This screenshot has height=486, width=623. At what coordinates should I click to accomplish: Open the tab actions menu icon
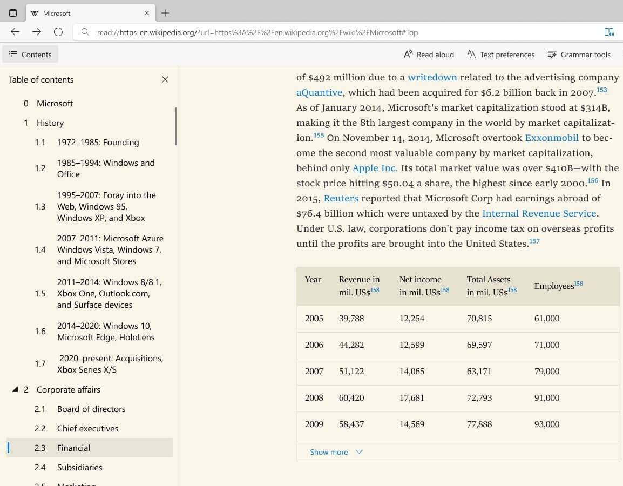coord(13,13)
